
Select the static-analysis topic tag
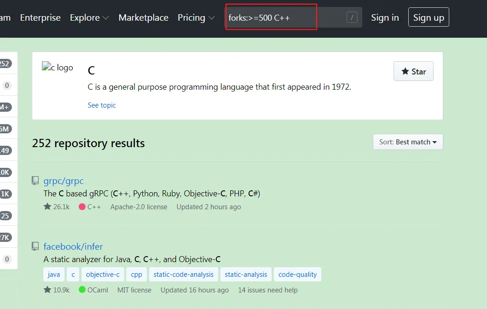pos(246,274)
